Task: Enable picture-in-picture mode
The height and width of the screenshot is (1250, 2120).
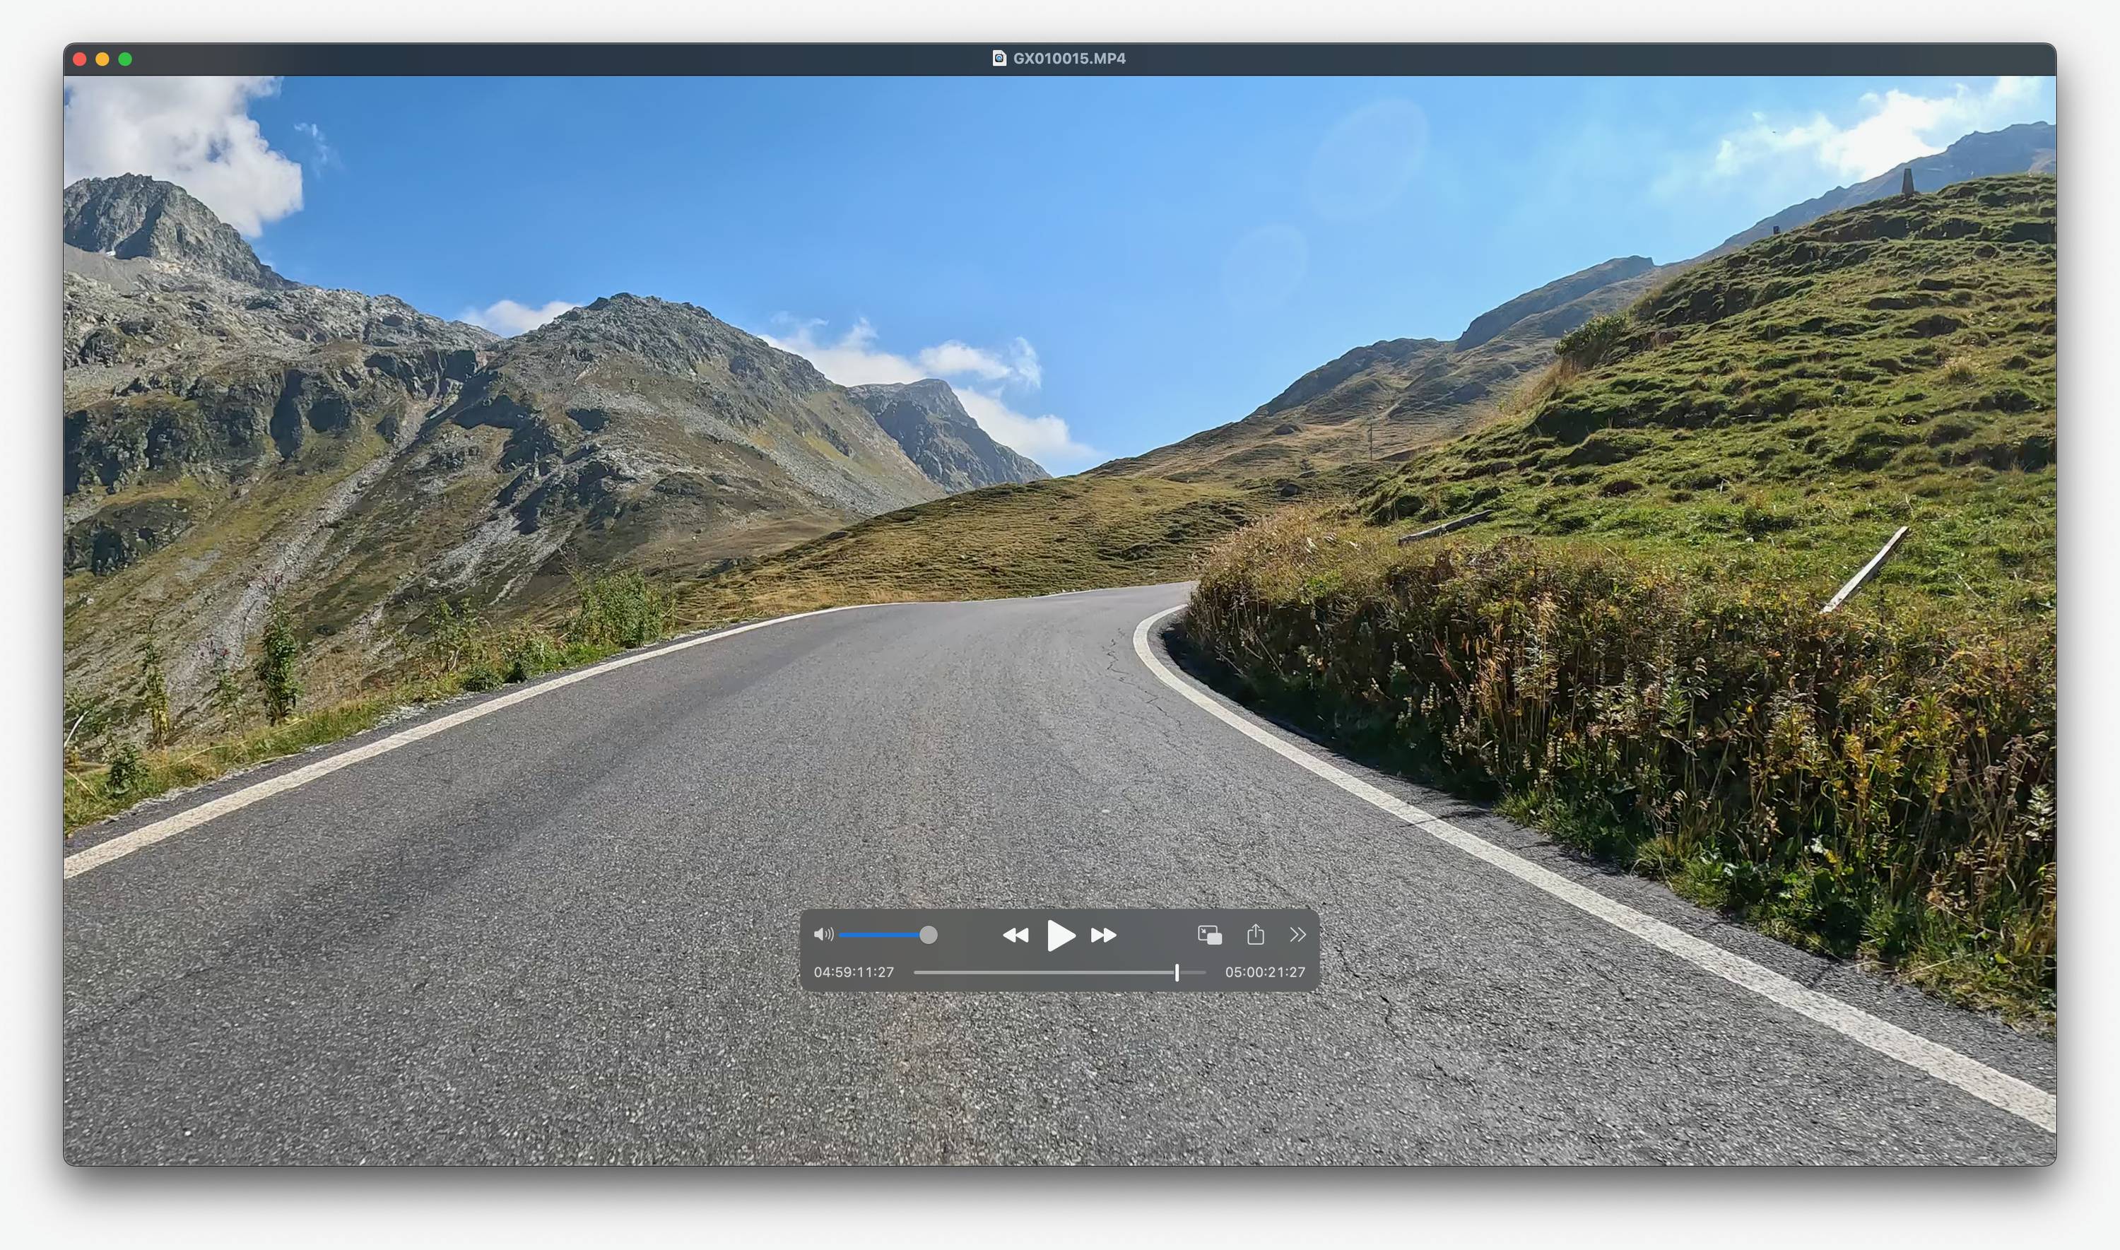Action: tap(1210, 935)
